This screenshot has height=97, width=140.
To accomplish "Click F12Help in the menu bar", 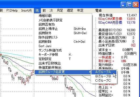I will click(12, 11).
